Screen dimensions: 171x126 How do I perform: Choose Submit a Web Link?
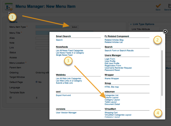(x=64, y=83)
